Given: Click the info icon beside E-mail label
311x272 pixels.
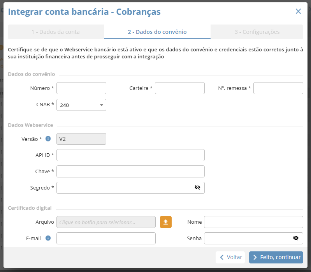Looking at the screenshot, I should [48, 238].
